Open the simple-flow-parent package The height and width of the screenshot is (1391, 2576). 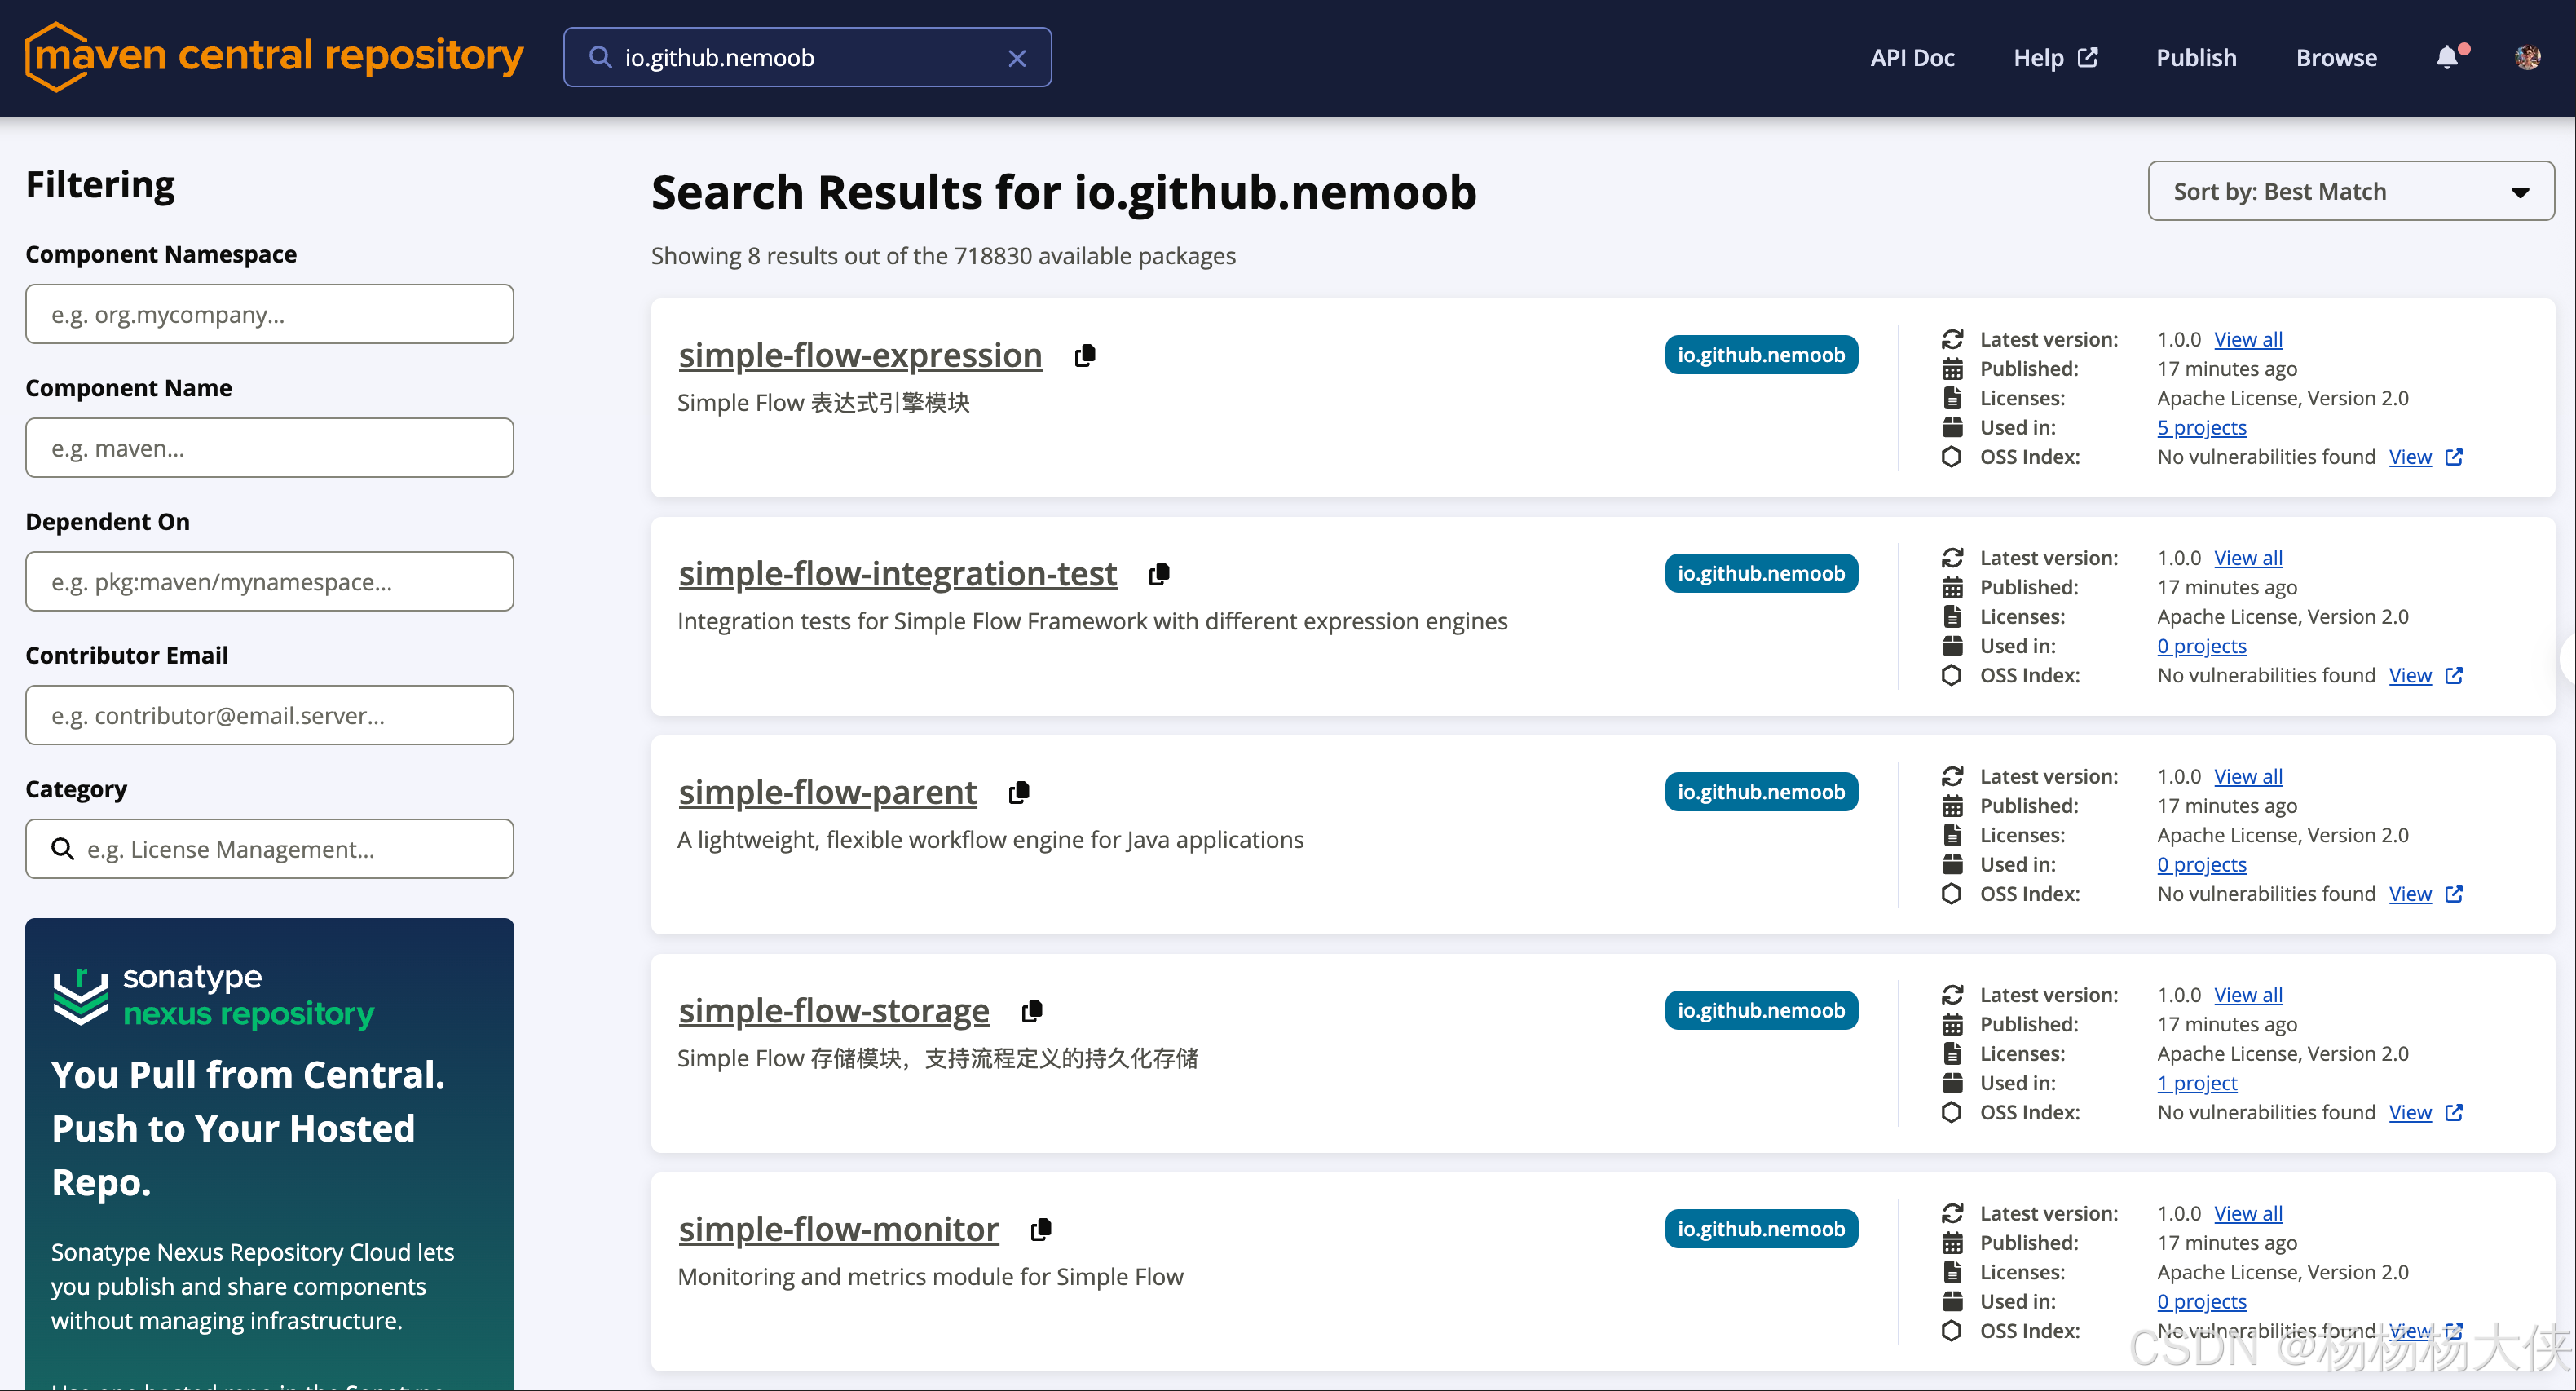(x=827, y=792)
